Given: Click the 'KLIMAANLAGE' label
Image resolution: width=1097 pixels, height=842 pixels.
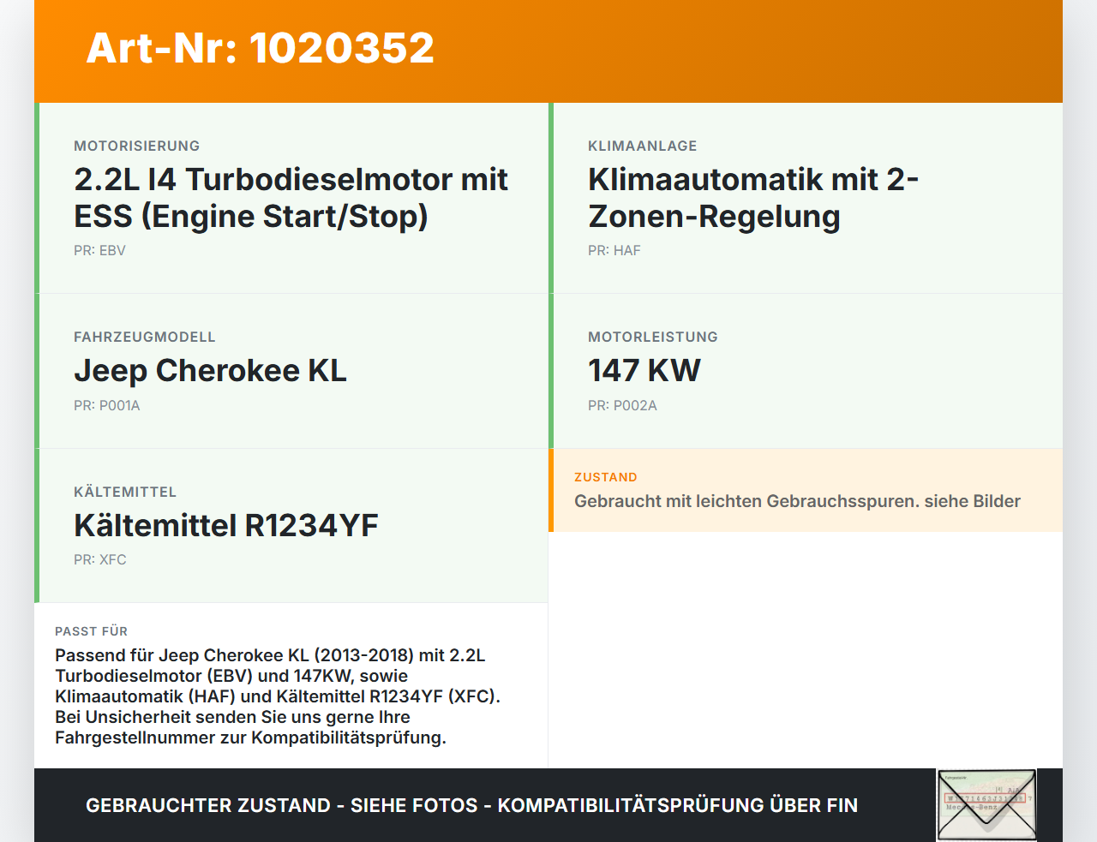Looking at the screenshot, I should click(643, 146).
